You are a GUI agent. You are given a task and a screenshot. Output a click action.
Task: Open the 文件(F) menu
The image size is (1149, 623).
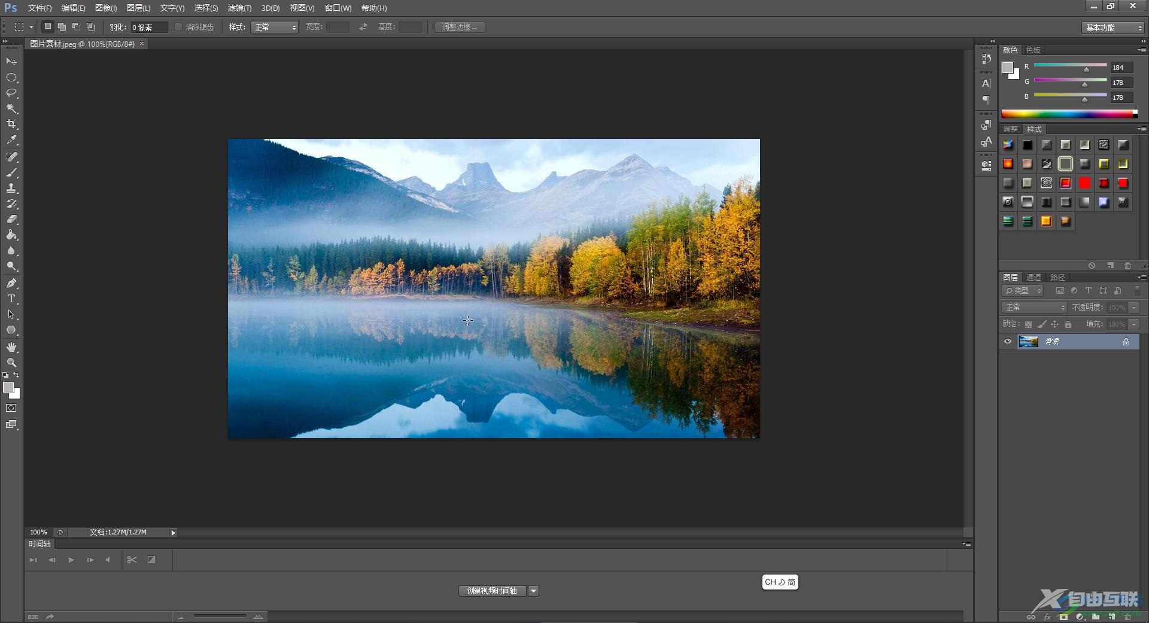coord(39,8)
